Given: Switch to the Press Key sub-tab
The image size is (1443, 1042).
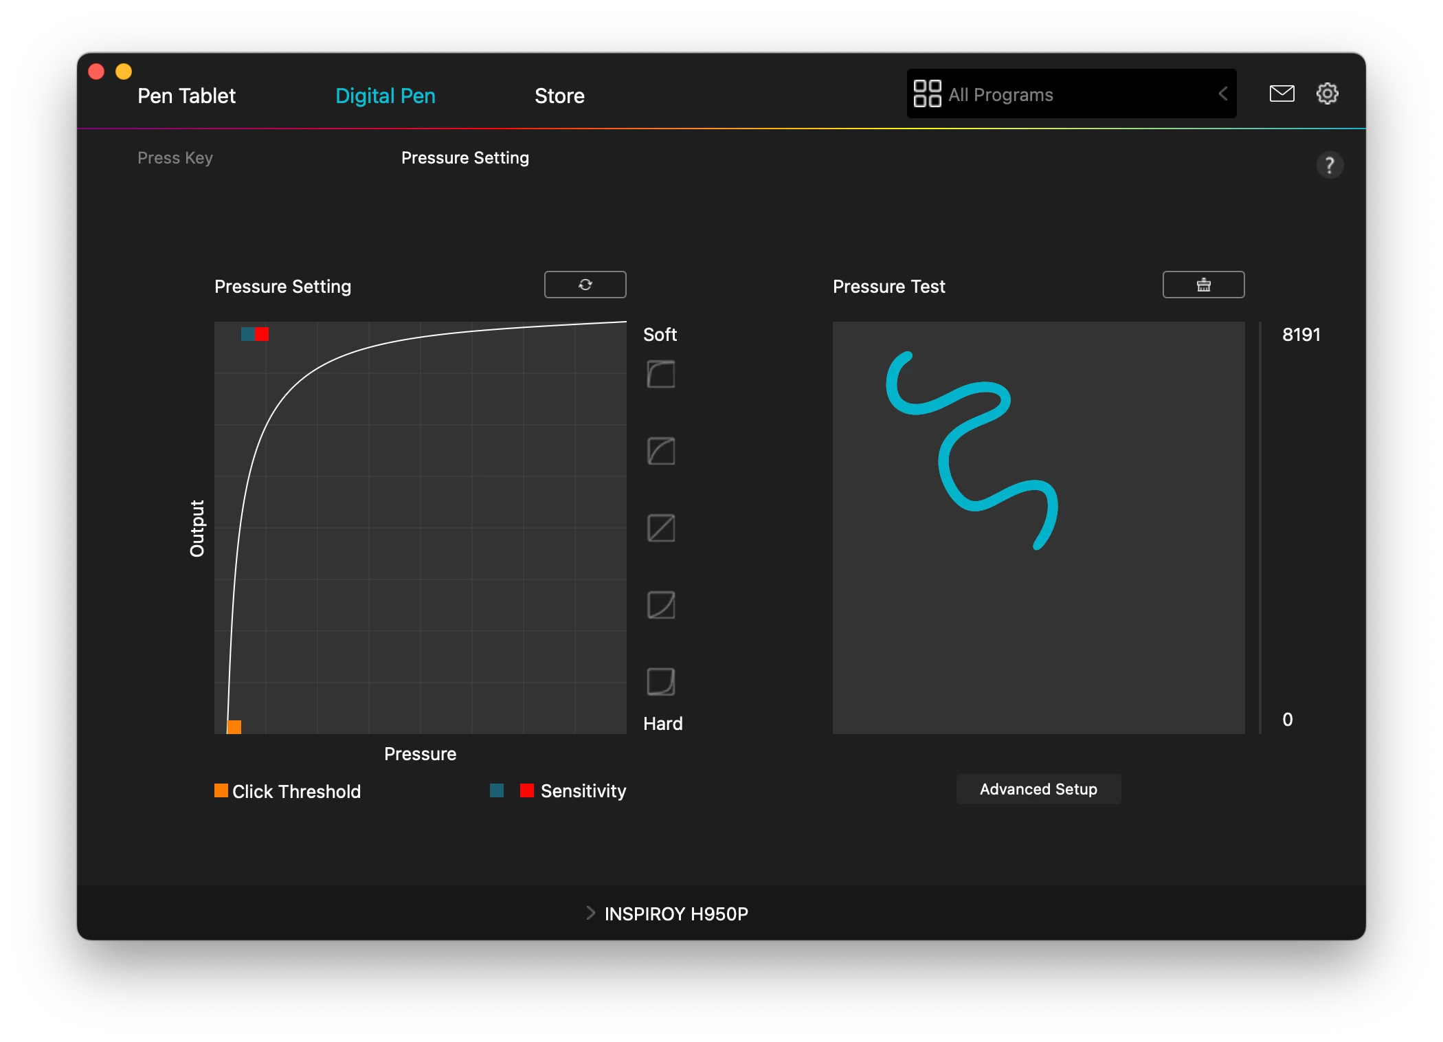Looking at the screenshot, I should tap(175, 158).
